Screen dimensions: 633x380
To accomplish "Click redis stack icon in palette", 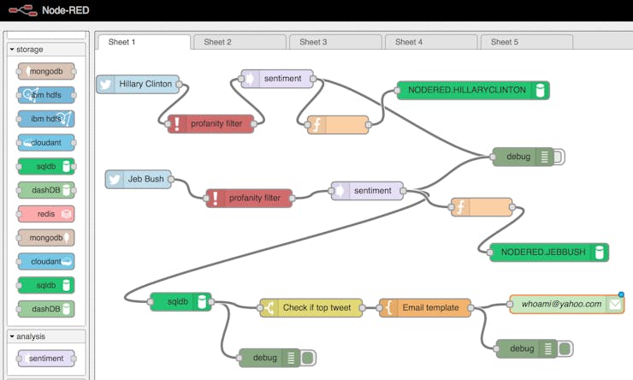I will pos(66,214).
